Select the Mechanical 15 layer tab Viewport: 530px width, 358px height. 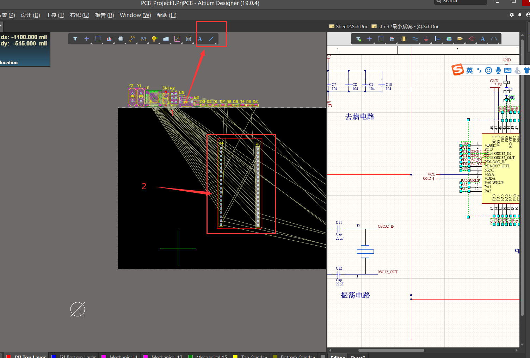(208, 356)
